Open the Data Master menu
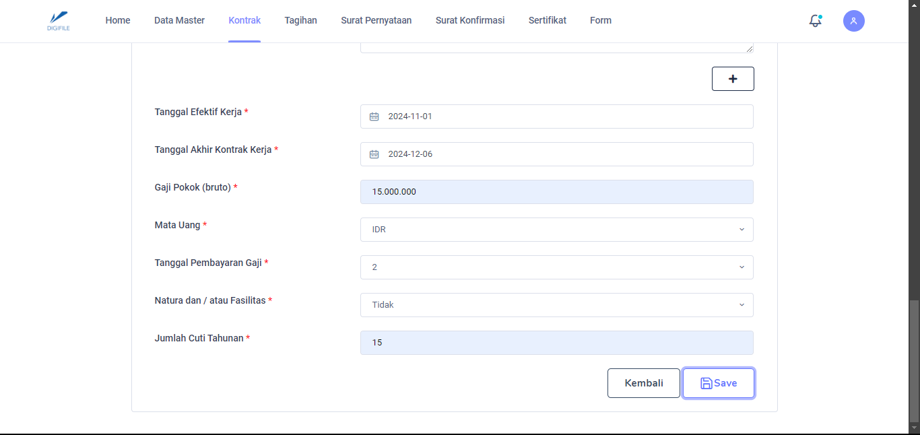The width and height of the screenshot is (920, 435). coord(179,20)
